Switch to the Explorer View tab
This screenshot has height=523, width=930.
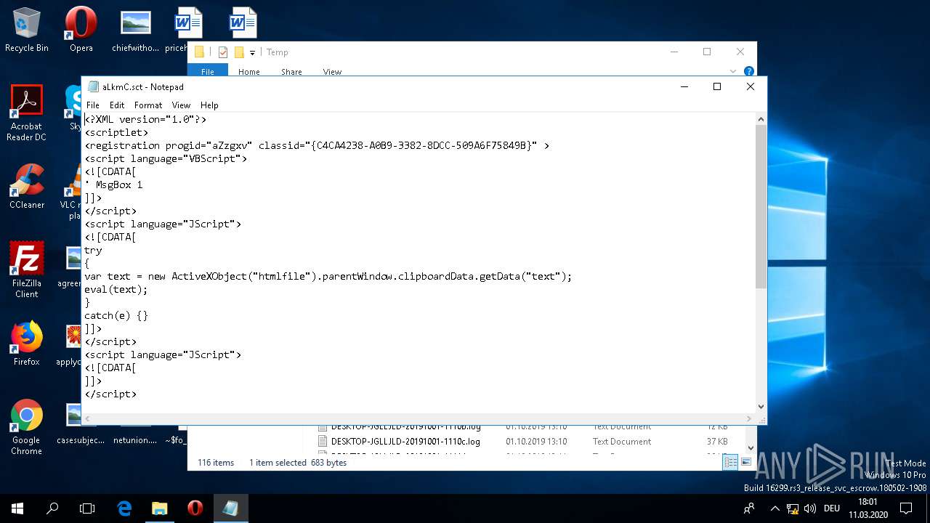[332, 71]
